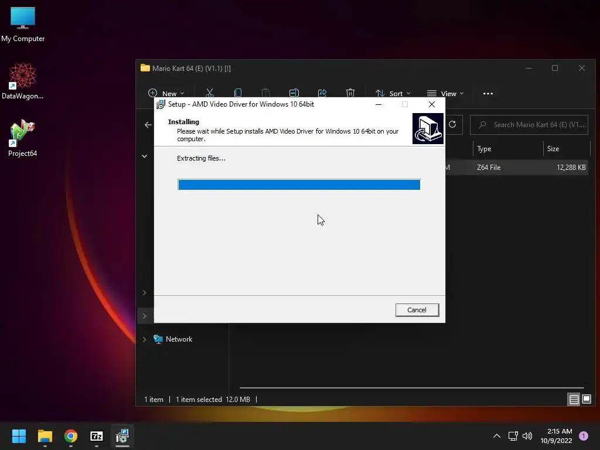
Task: Open File Explorer from the taskbar
Action: click(x=45, y=436)
